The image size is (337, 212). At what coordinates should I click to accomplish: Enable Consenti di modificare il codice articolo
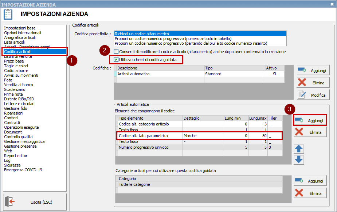pos(116,51)
